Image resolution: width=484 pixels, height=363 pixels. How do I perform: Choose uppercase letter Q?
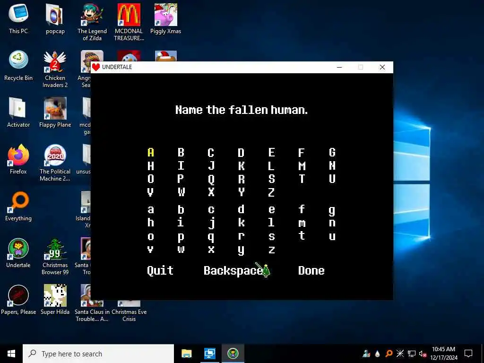pyautogui.click(x=211, y=179)
